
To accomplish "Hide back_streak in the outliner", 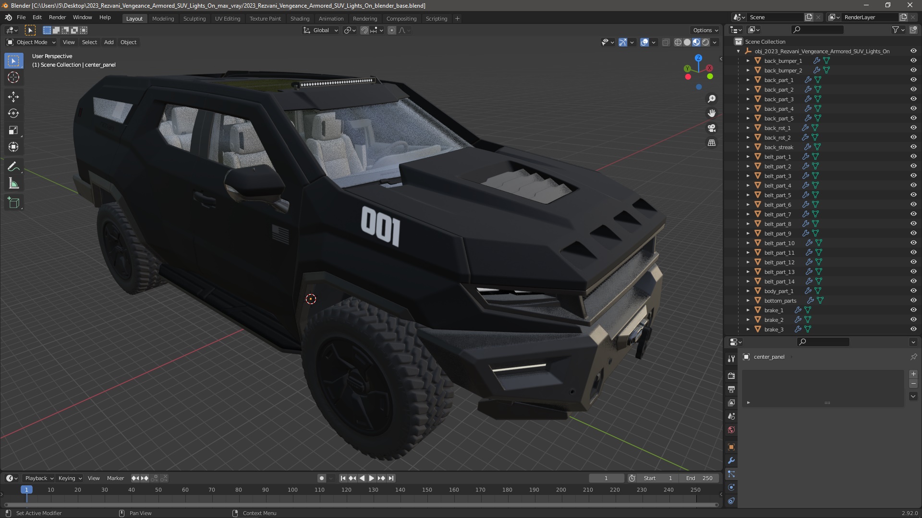I will [913, 147].
